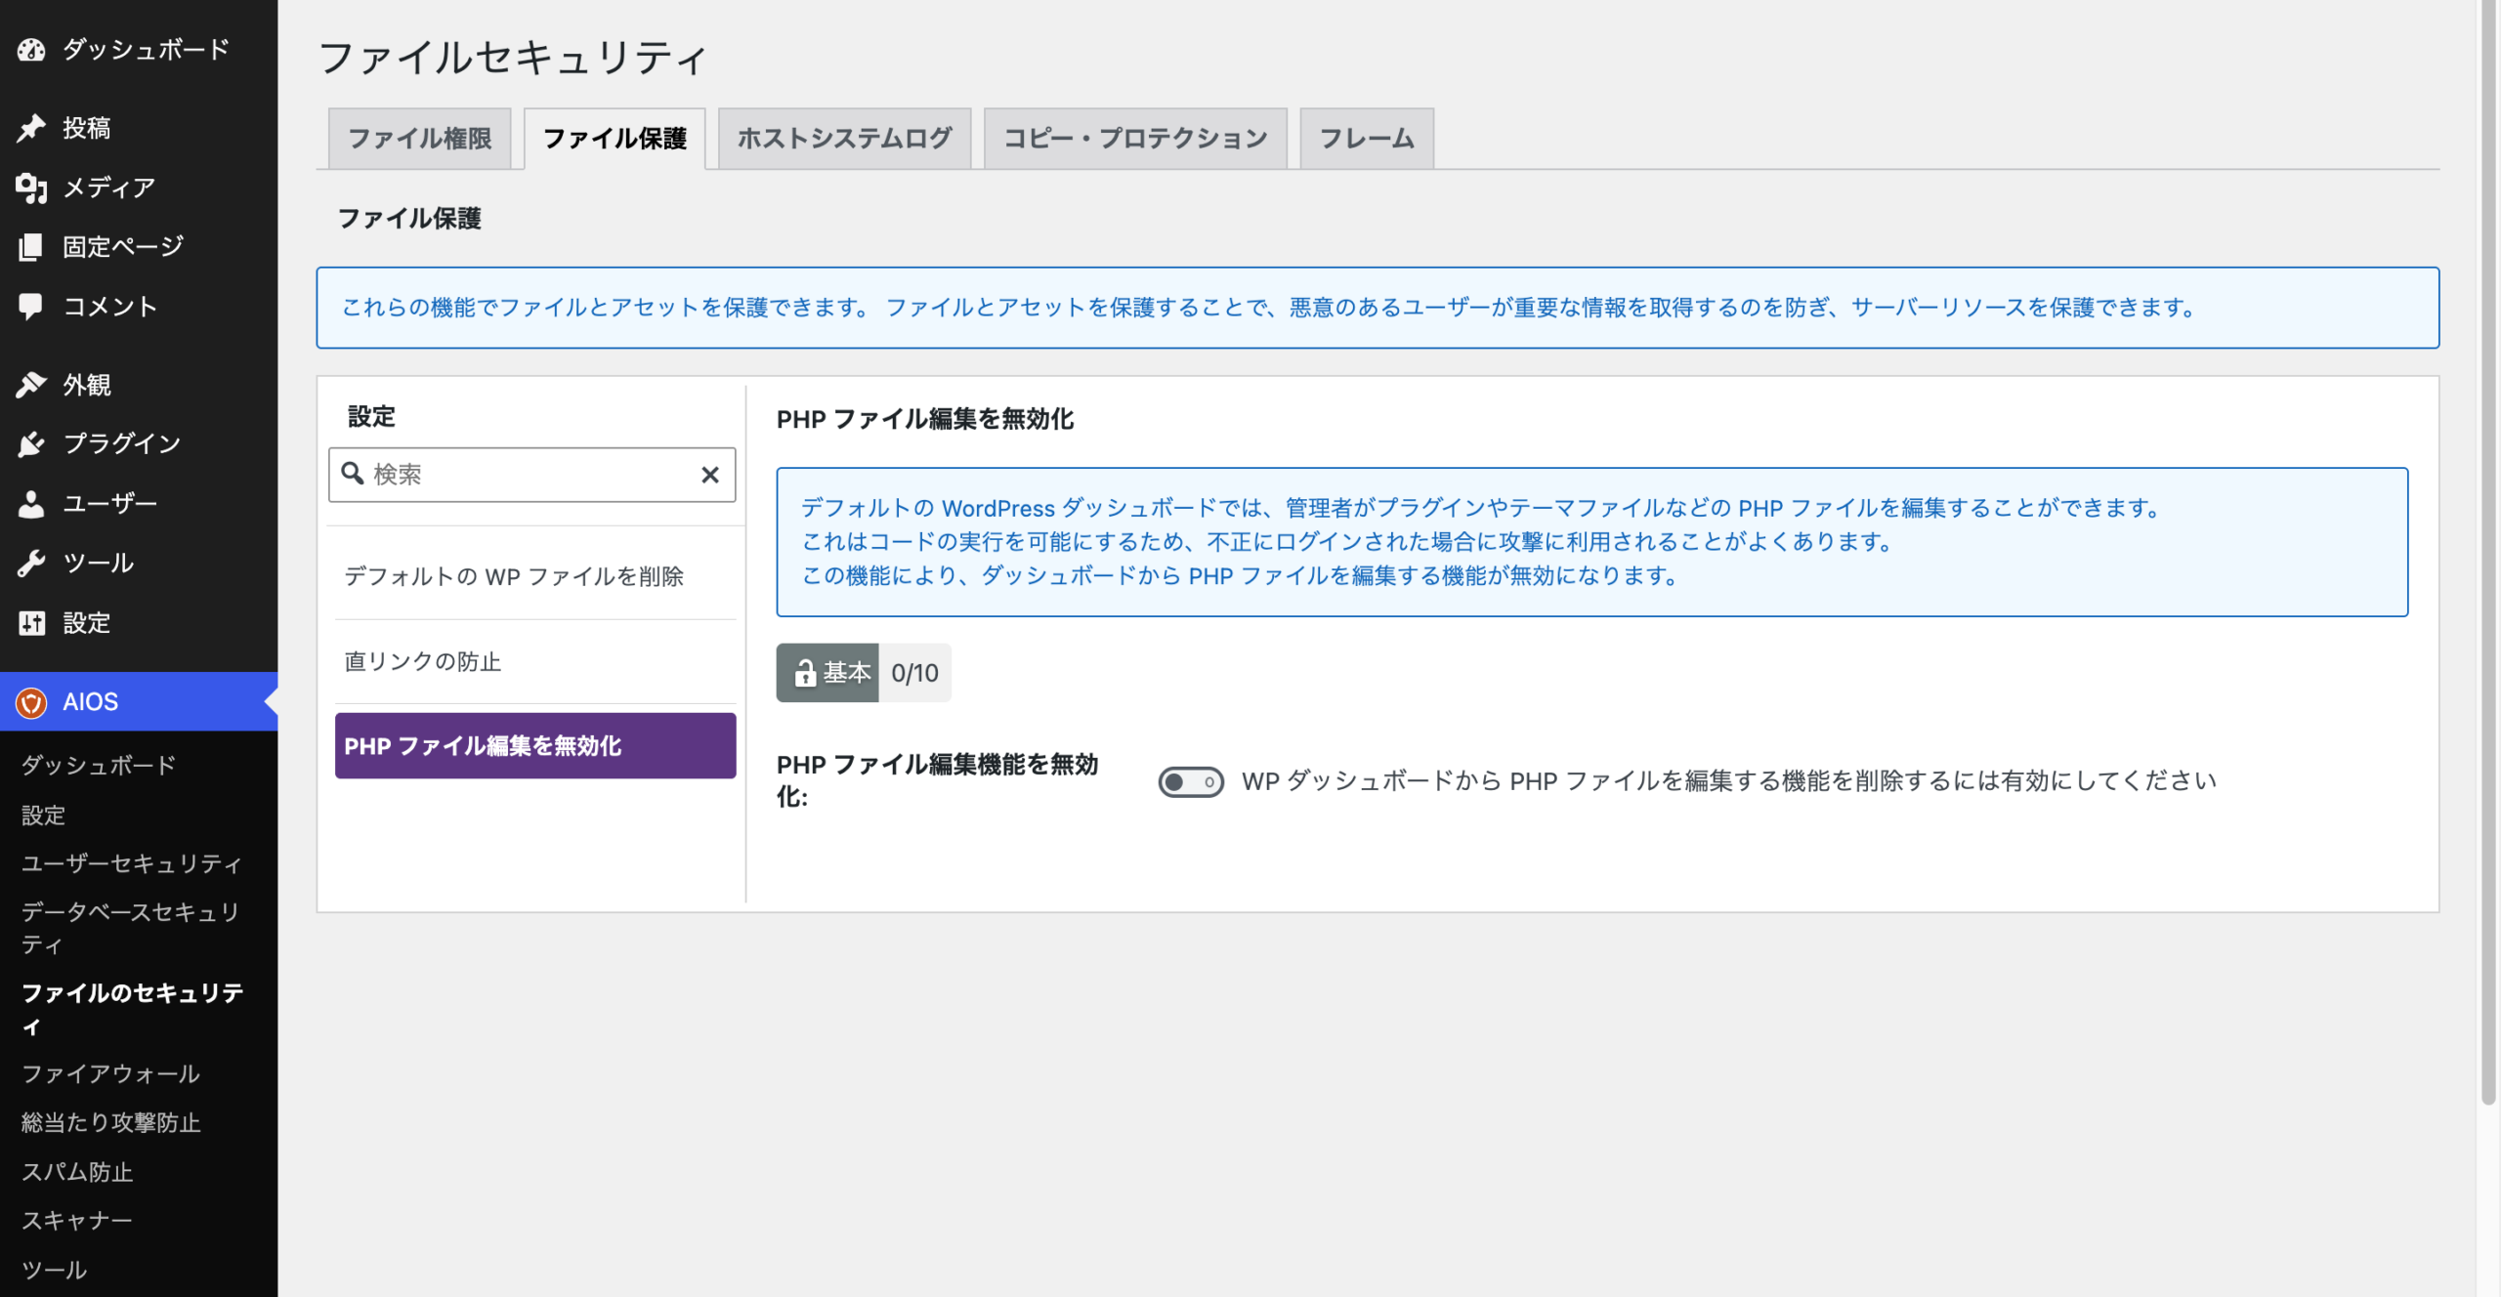Select the ファイル保護 tab
Image resolution: width=2501 pixels, height=1297 pixels.
(x=615, y=139)
